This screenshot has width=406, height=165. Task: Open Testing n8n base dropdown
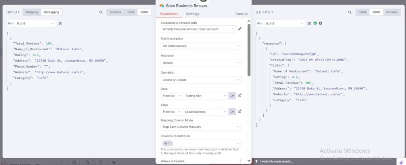coord(206,96)
